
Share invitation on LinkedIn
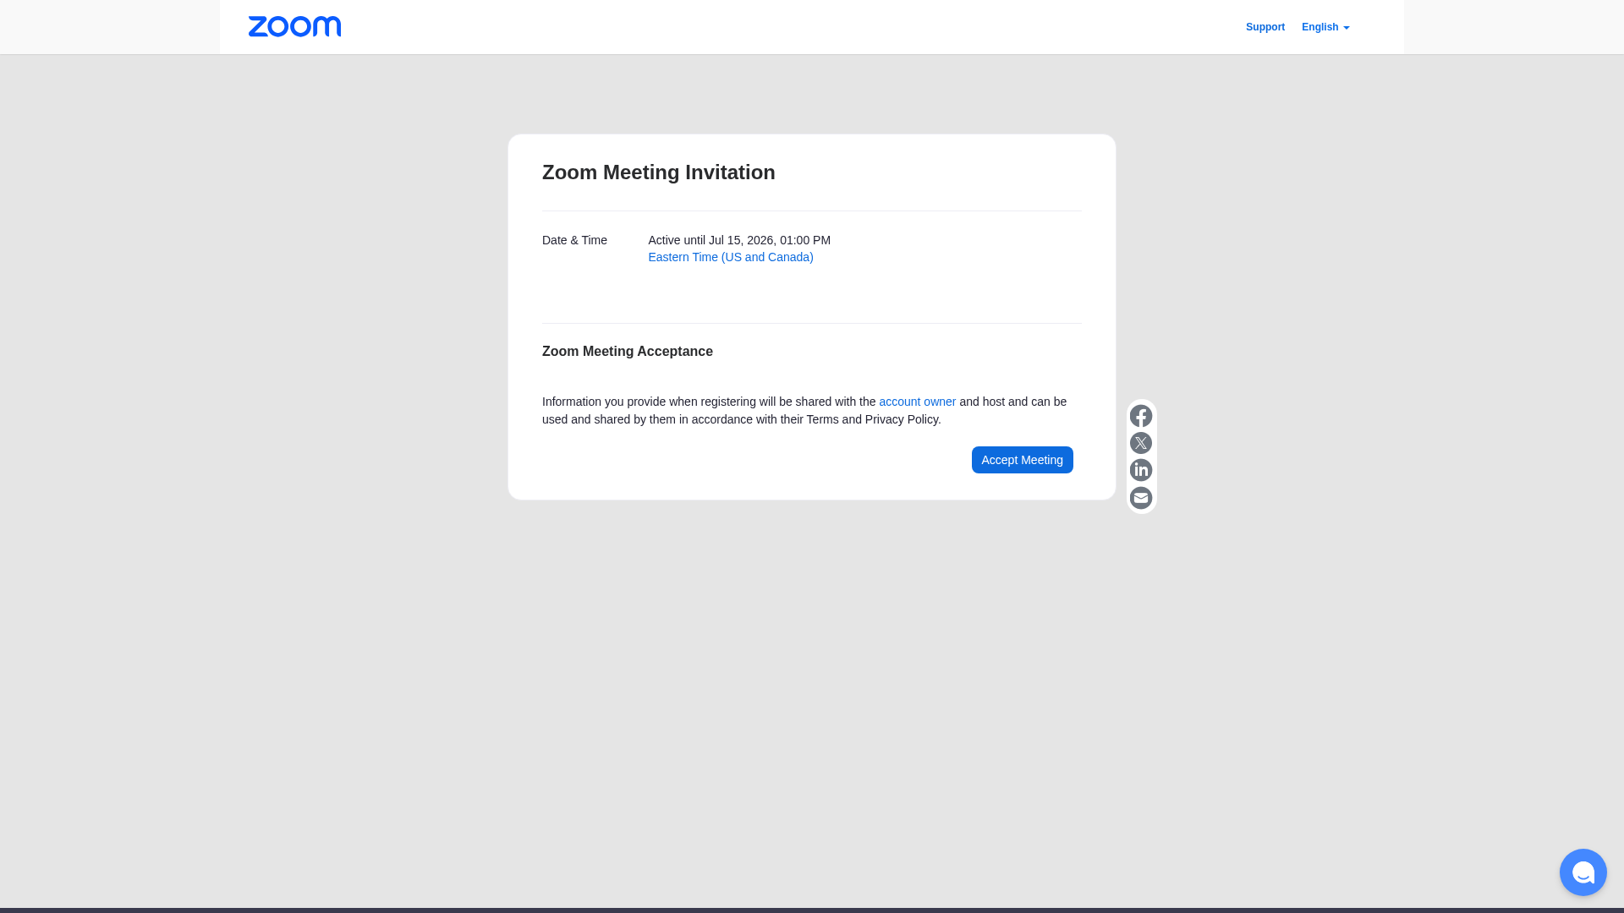(x=1141, y=470)
